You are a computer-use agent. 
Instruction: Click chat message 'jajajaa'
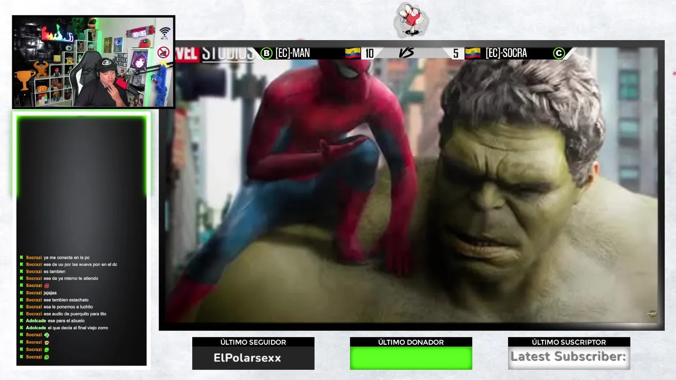(50, 293)
